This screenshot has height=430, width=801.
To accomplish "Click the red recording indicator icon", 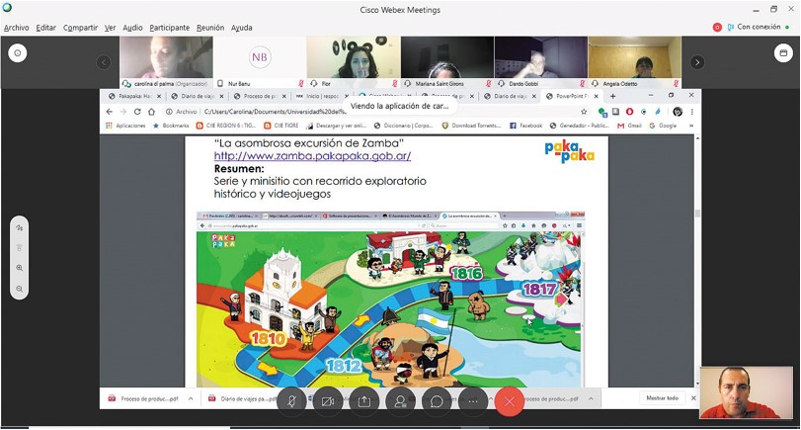I will tap(717, 27).
